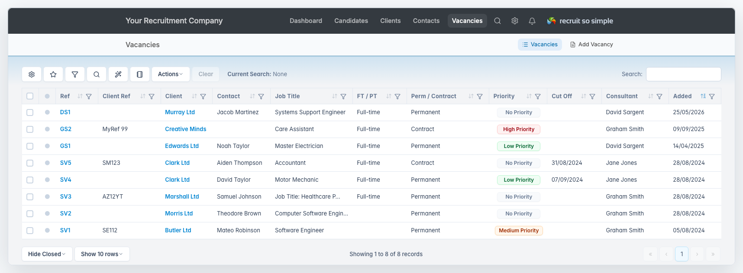Click the last page pagination arrow

click(x=713, y=254)
